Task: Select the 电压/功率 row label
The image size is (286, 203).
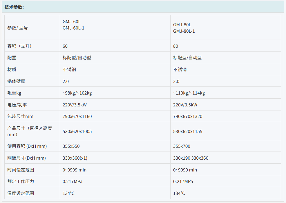Action: point(16,105)
